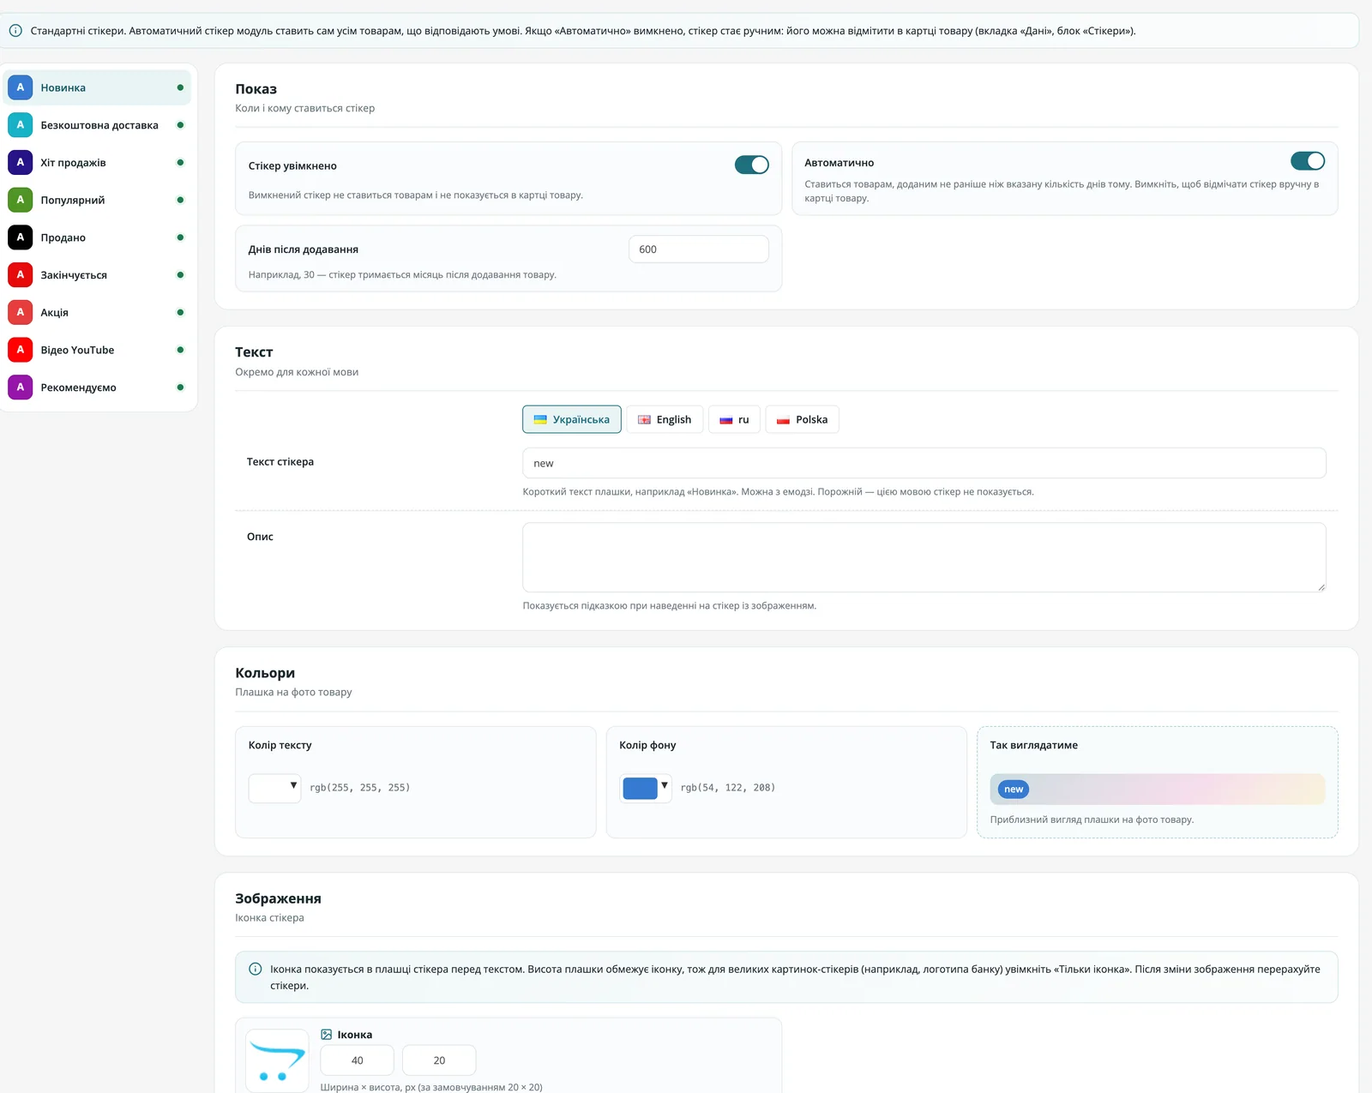This screenshot has width=1372, height=1093.
Task: Click the status dot next to Акція
Action: point(180,312)
